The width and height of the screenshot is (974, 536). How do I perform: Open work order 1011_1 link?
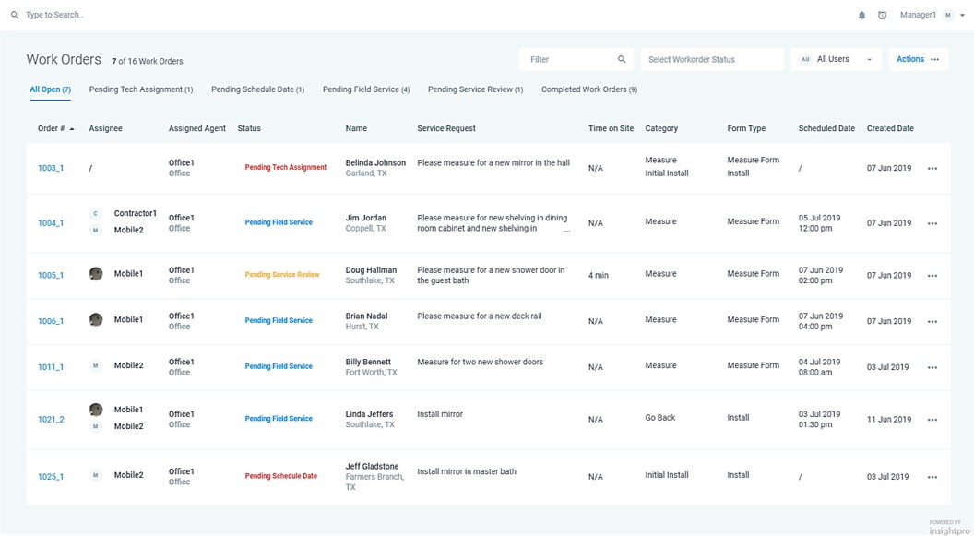tap(51, 368)
